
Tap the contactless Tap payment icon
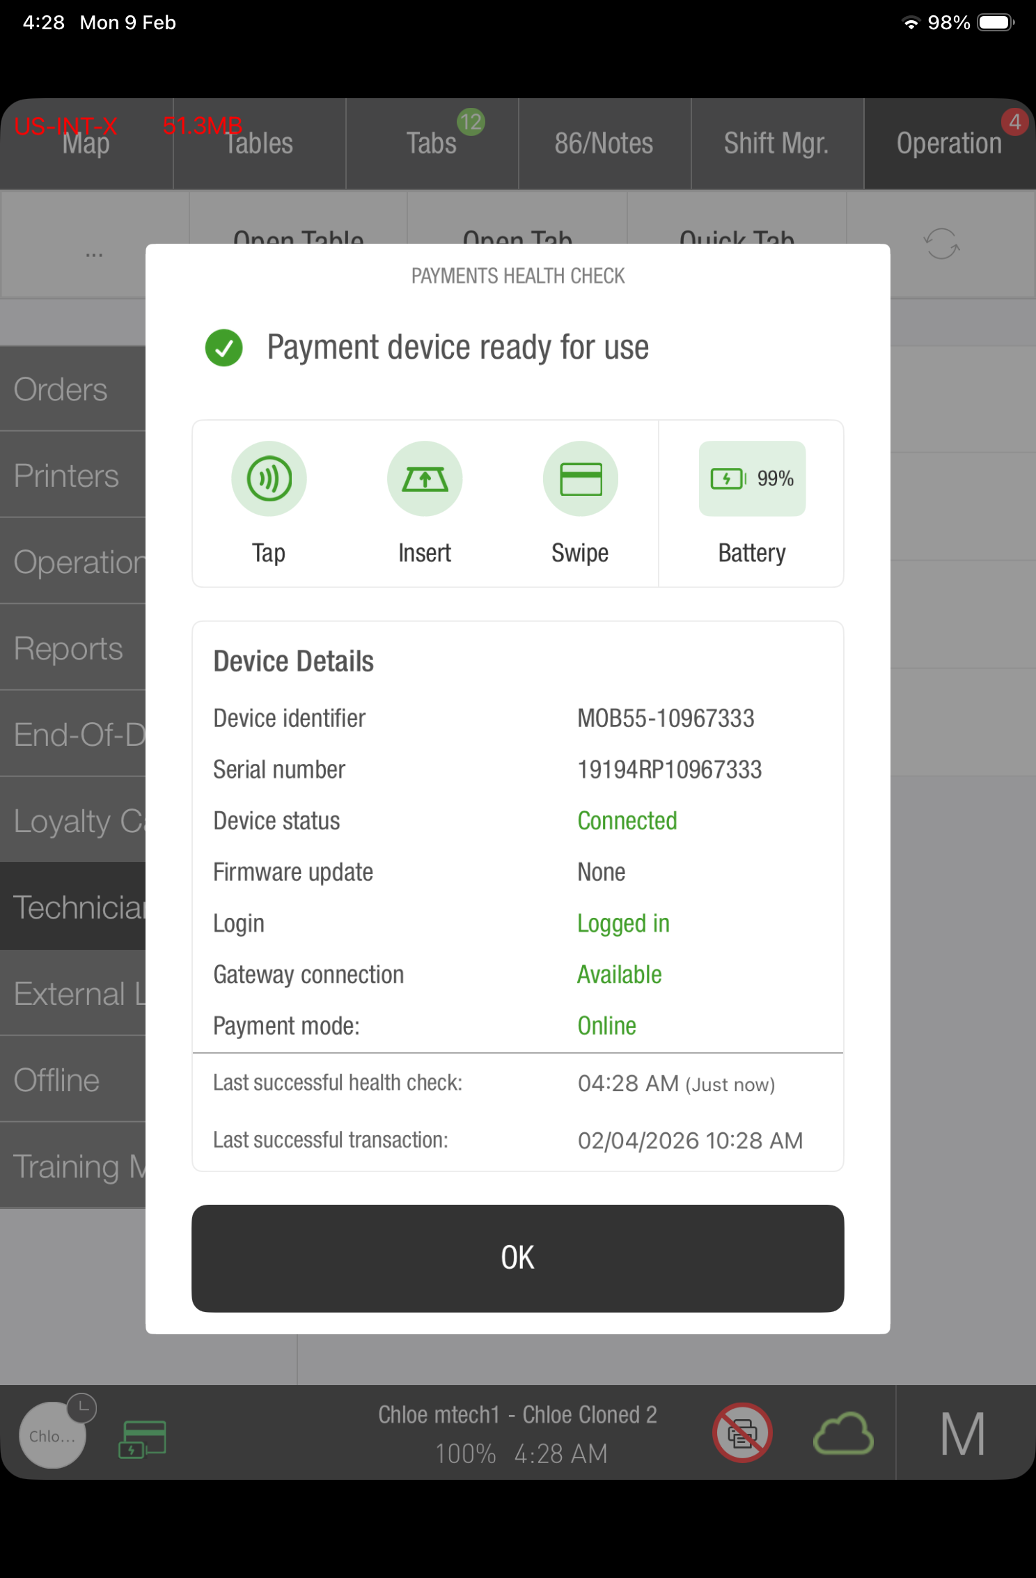tap(269, 479)
